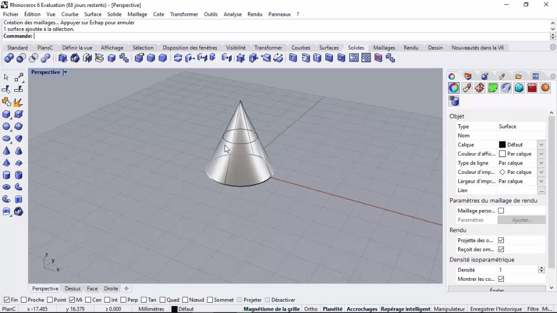Increase the Densité value with the stepper
Image resolution: width=557 pixels, height=313 pixels.
[541, 267]
